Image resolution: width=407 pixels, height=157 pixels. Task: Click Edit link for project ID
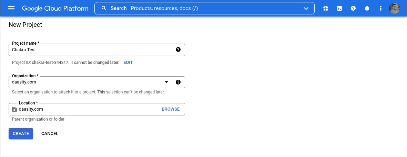tap(128, 63)
